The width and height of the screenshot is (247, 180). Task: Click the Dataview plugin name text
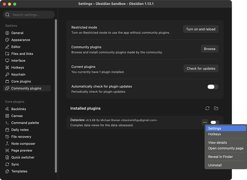tap(77, 120)
